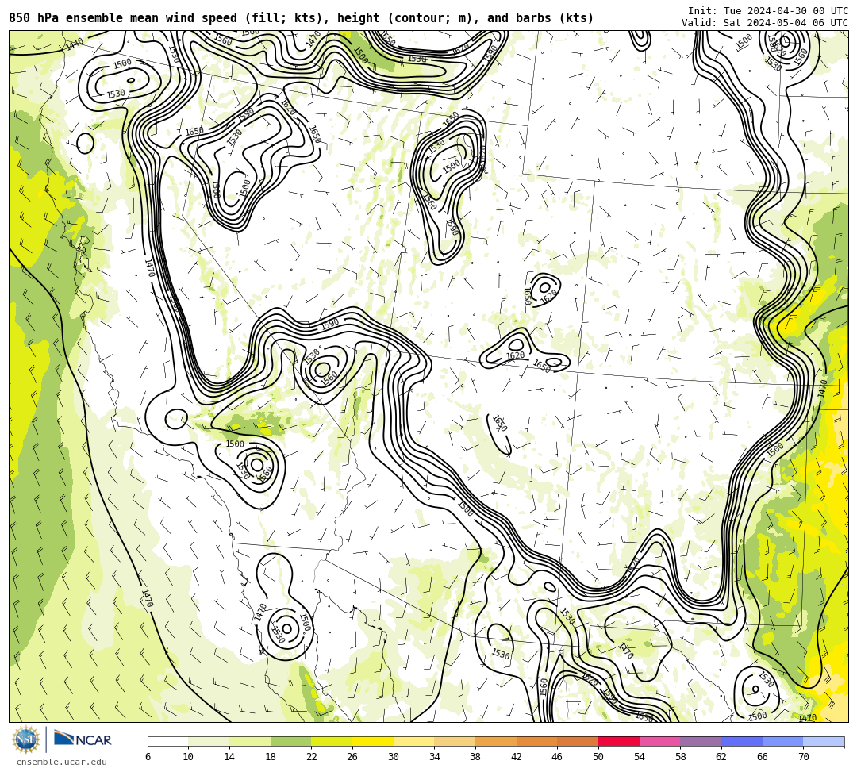This screenshot has width=857, height=772.
Task: Pick the light green 14–18 kts legend swatch
Action: 250,741
